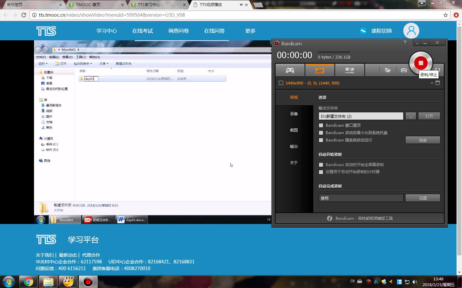
Task: Select Bandicam game recording mode gamepad icon
Action: (x=290, y=70)
